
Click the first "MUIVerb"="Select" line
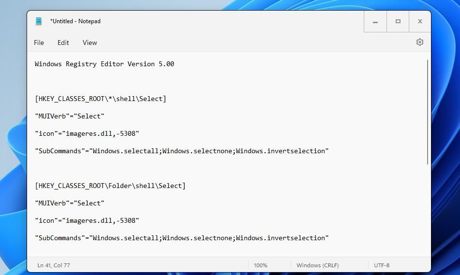(x=70, y=116)
